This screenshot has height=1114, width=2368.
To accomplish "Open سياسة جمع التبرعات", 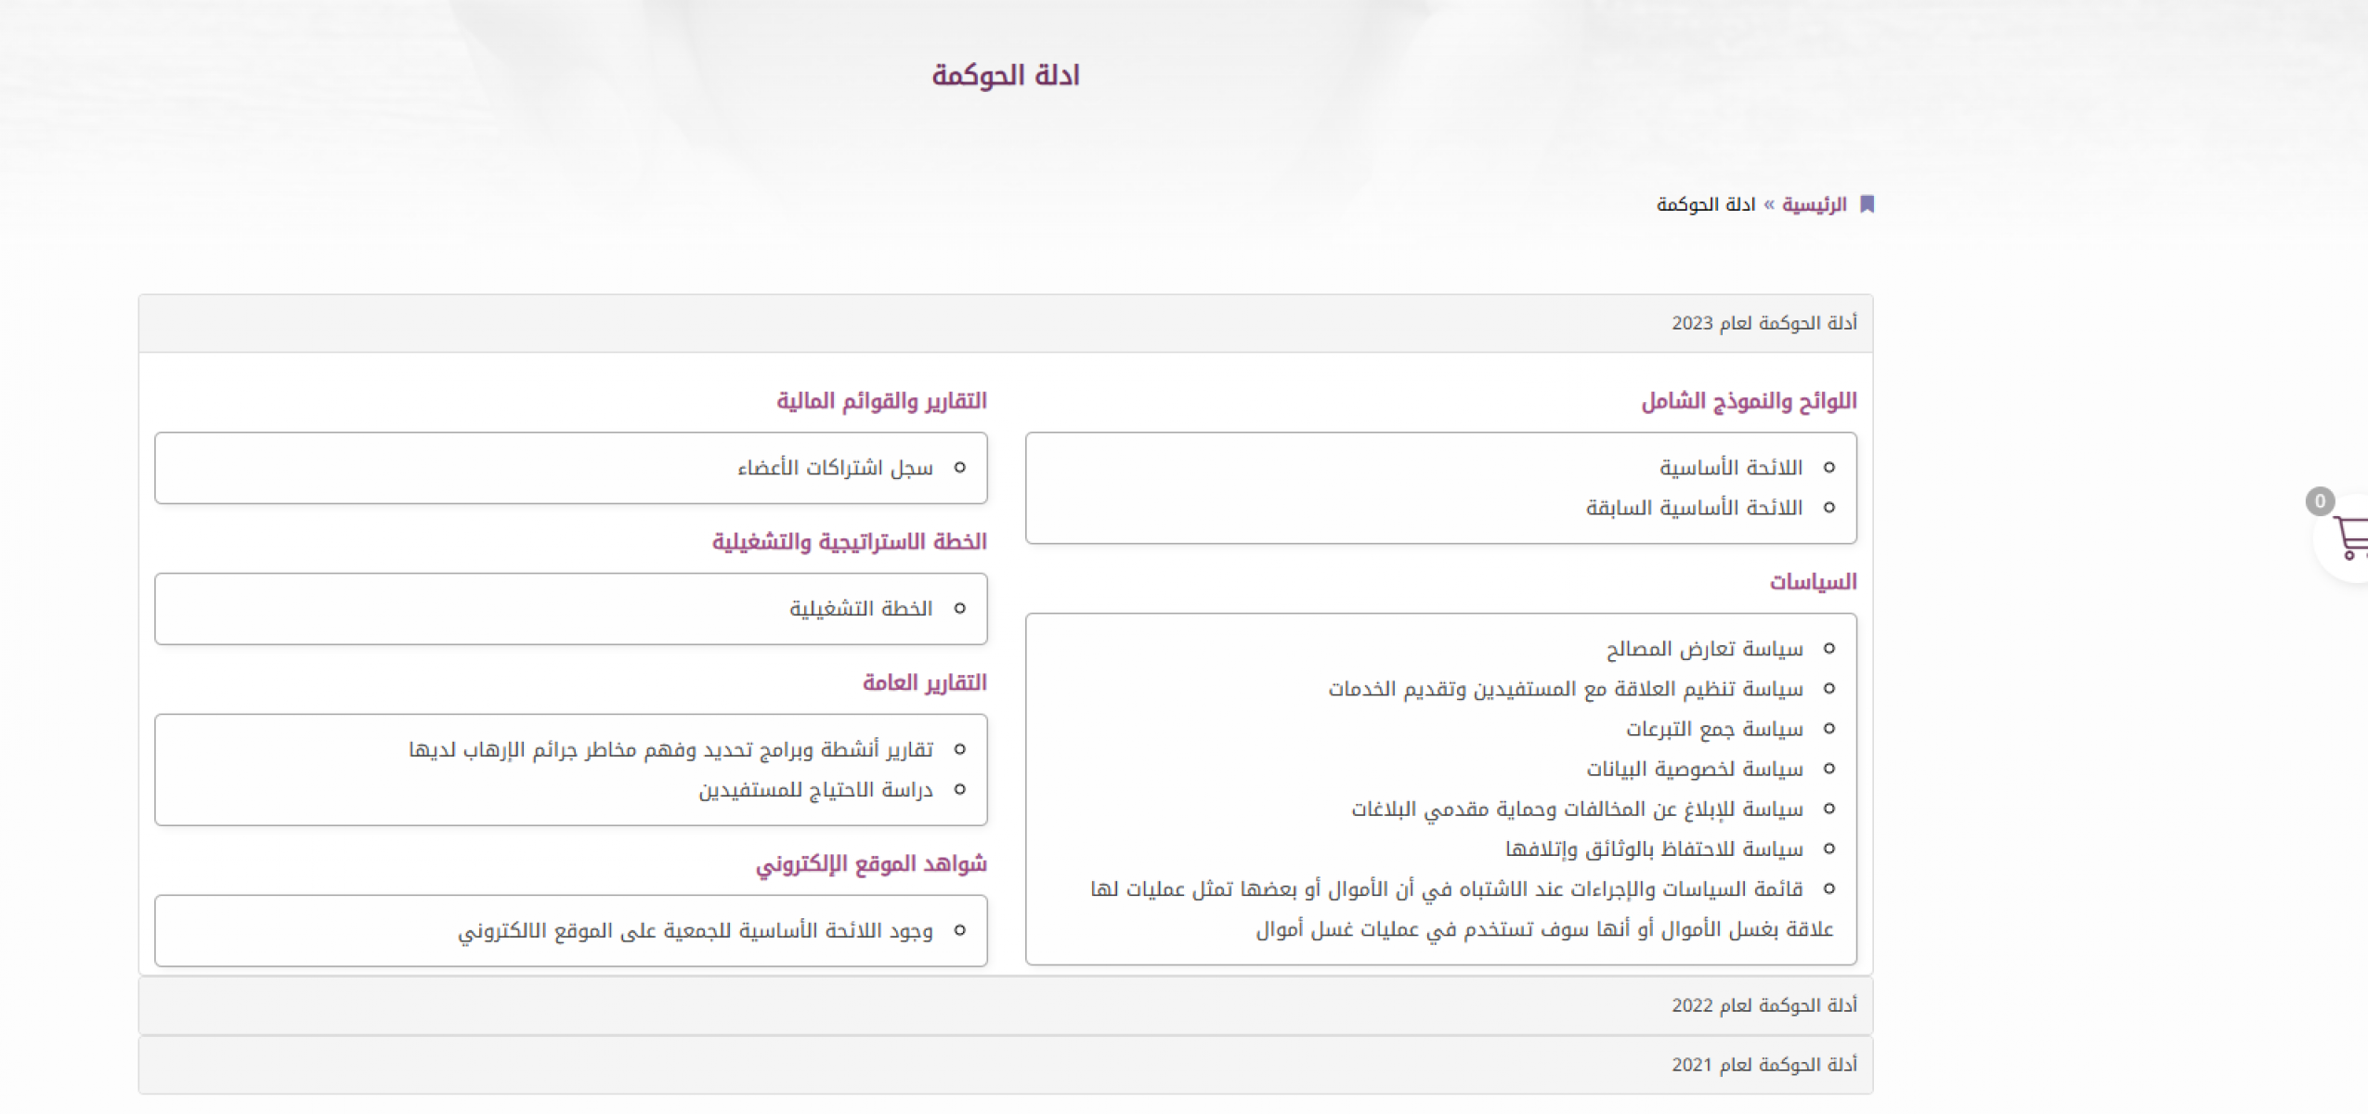I will pyautogui.click(x=1714, y=729).
